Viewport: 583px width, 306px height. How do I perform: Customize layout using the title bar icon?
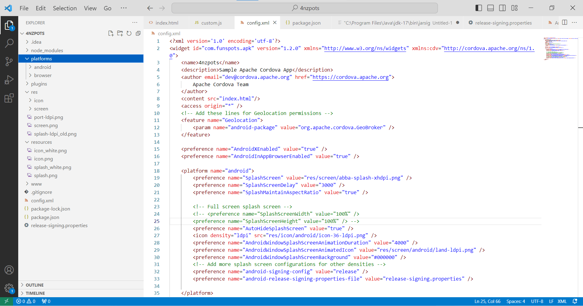[514, 8]
